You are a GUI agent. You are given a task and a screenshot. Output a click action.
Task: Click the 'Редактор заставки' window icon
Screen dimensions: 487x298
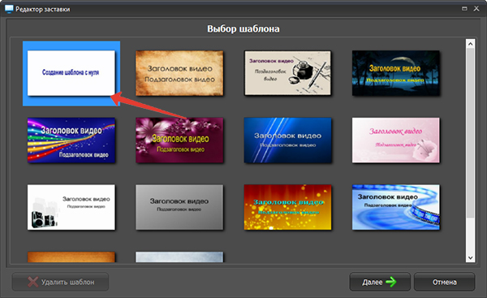pos(9,9)
